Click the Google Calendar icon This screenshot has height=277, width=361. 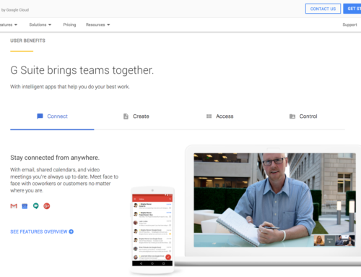coord(25,206)
